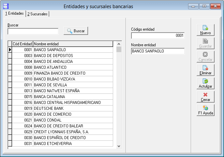The image size is (224, 157).
Task: Click the grid vertical scrollbar thumb
Action: pyautogui.click(x=119, y=50)
